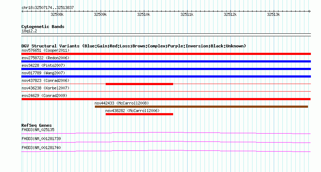Image resolution: width=321 pixels, height=172 pixels.
Task: Open variant esv2758722 (Redon2006) label
Action: pyautogui.click(x=45, y=58)
